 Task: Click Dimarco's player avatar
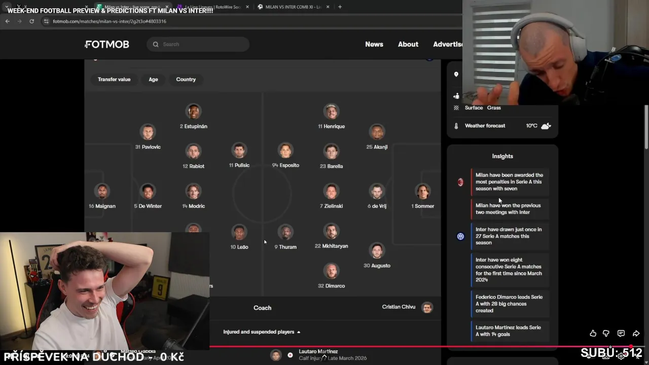click(x=331, y=271)
